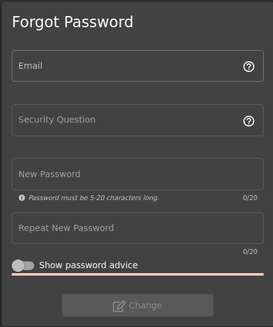Click the 'Password must be 5-20 characters' hint
Screen dimensions: 273x327
(x=94, y=198)
